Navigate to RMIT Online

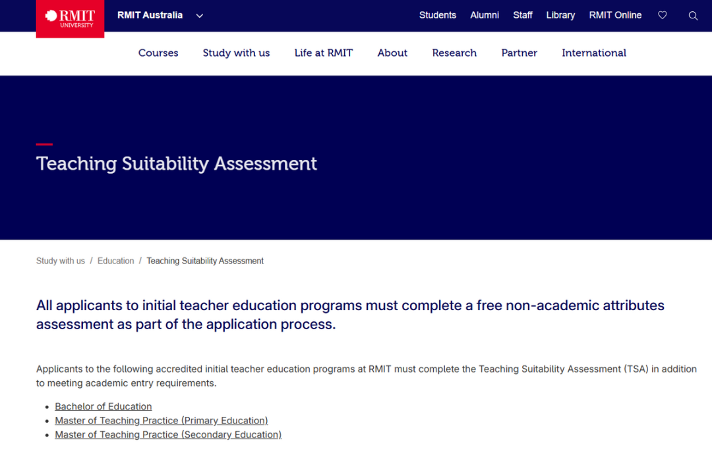click(x=615, y=15)
